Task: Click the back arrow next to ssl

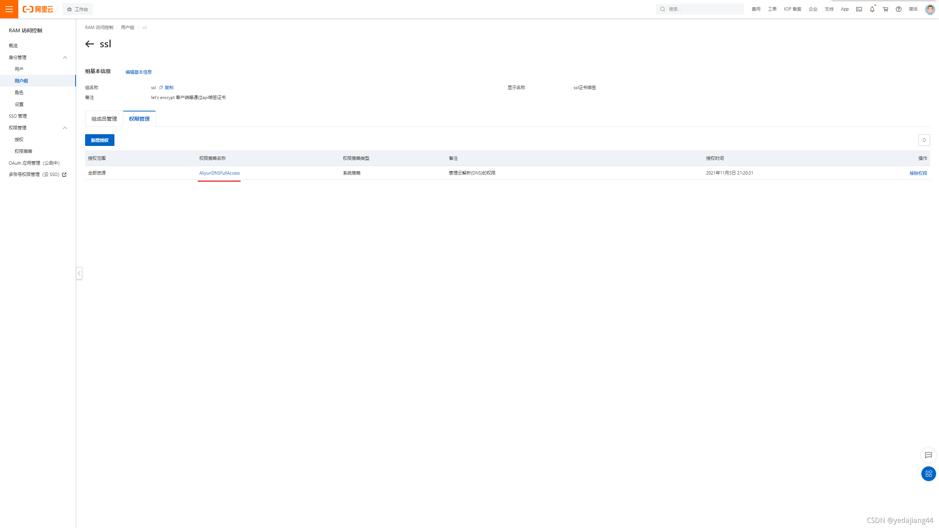Action: 89,44
